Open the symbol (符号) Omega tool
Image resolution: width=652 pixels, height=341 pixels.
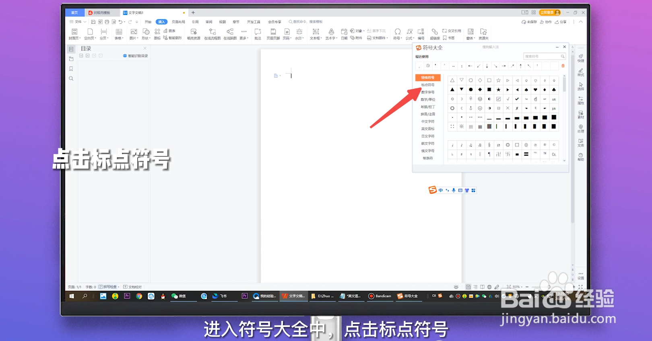397,34
